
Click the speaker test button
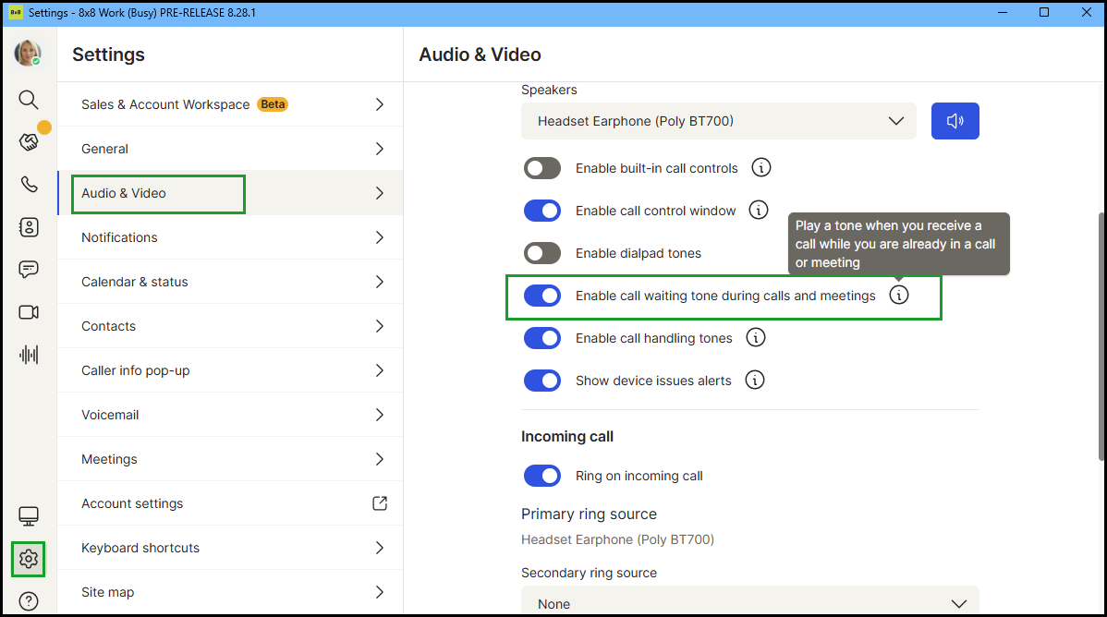(x=955, y=121)
